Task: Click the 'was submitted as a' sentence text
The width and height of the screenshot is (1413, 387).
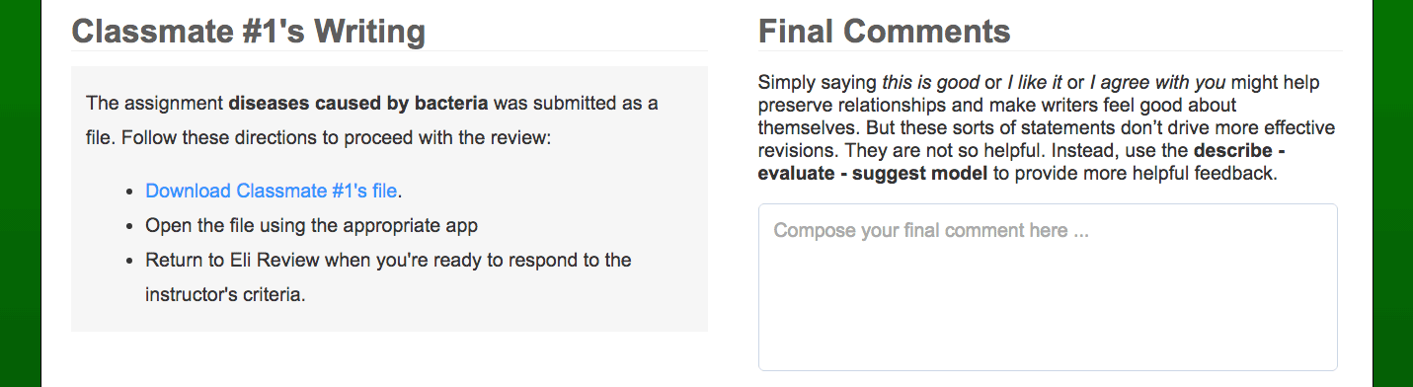Action: pos(576,103)
